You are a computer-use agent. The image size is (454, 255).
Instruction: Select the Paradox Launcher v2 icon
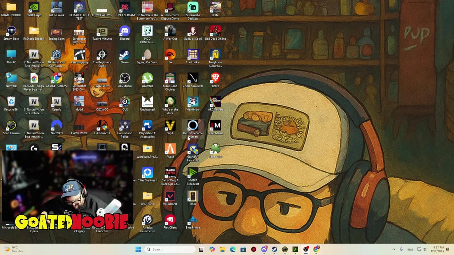click(x=147, y=223)
